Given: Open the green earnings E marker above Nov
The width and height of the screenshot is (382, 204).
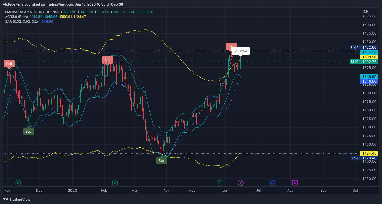Looking at the screenshot, I should coord(18,183).
